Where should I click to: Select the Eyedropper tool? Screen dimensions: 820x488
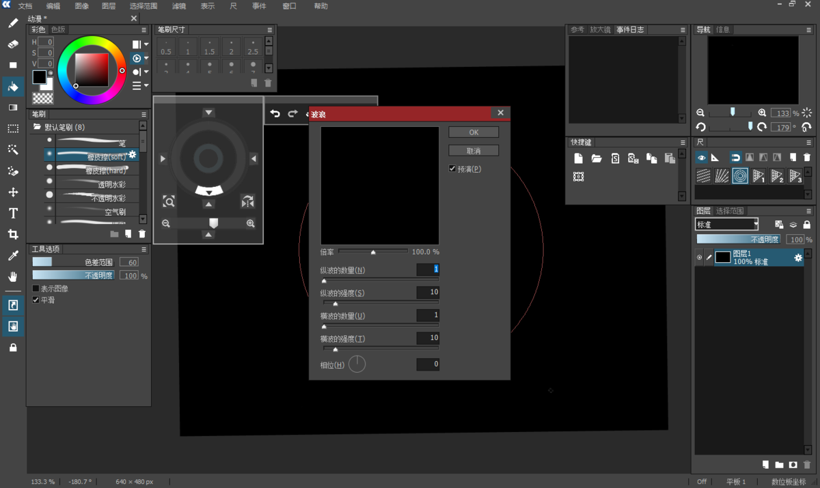[x=13, y=256]
